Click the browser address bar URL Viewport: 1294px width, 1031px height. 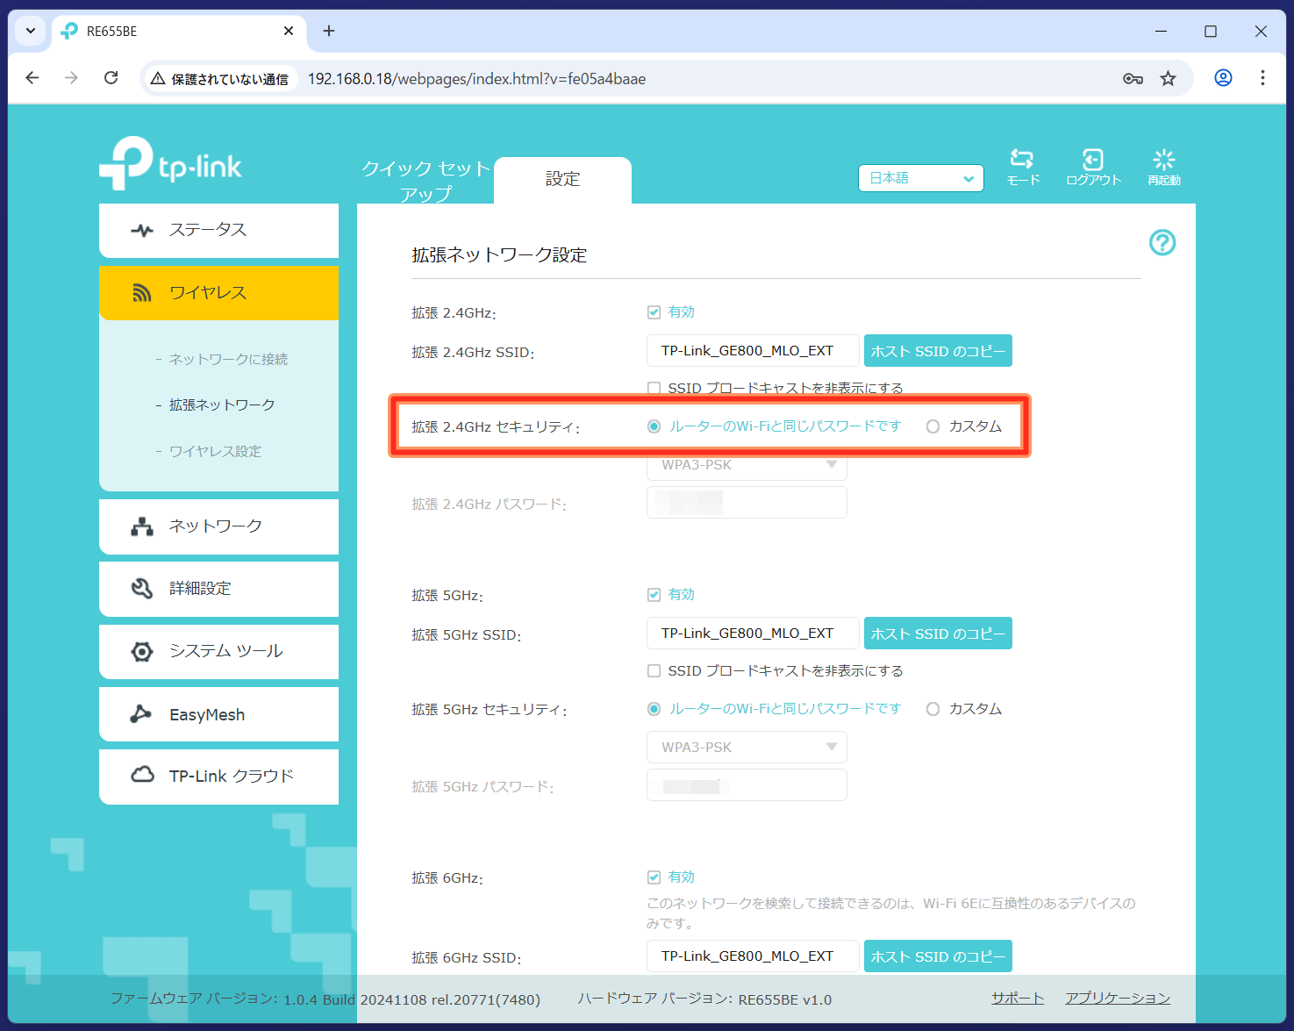(476, 79)
